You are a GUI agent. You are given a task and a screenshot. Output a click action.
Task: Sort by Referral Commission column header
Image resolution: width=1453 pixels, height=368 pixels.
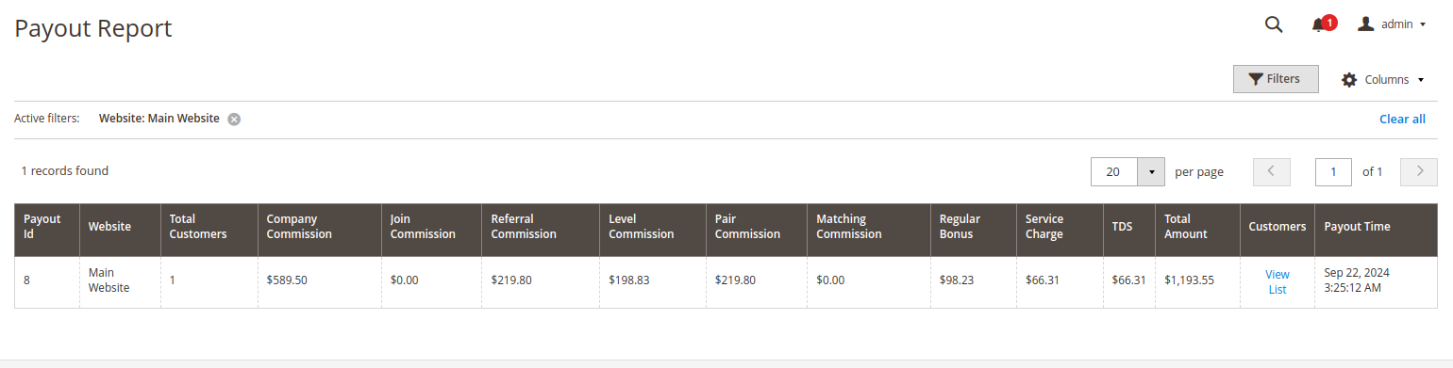coord(541,230)
